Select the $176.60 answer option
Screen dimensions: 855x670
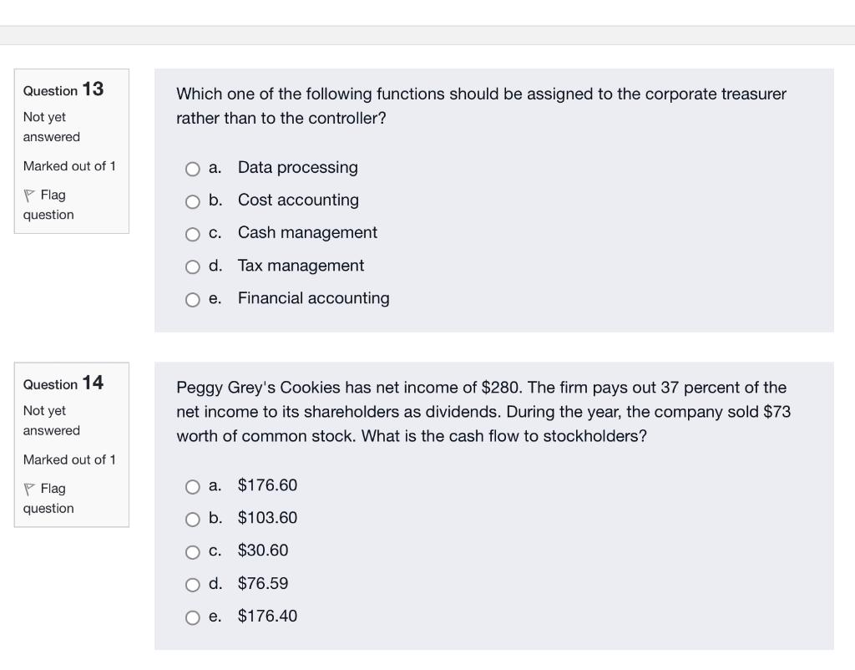[193, 487]
